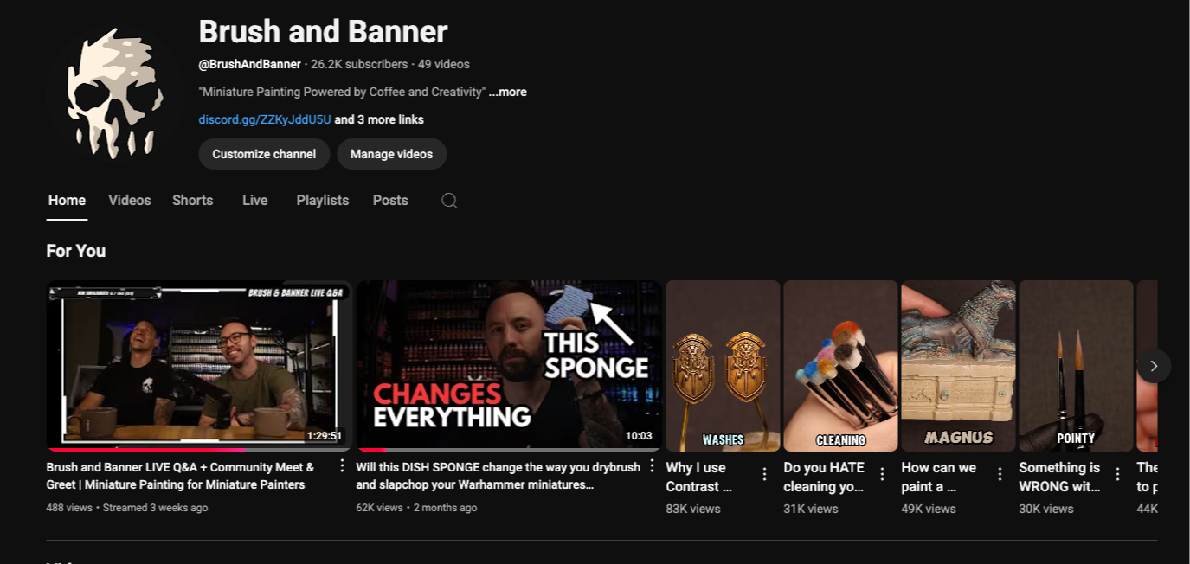Open the MAGNUS short thumbnail
Image resolution: width=1190 pixels, height=564 pixels.
point(958,365)
